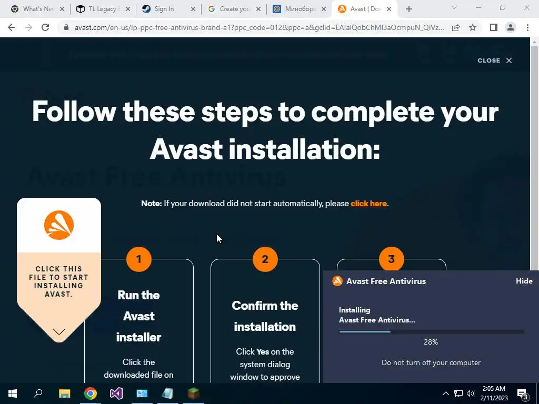Image resolution: width=539 pixels, height=404 pixels.
Task: Click the browser forward arrow
Action: 28,27
